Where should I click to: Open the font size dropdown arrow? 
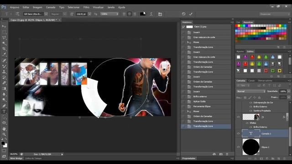pos(89,14)
